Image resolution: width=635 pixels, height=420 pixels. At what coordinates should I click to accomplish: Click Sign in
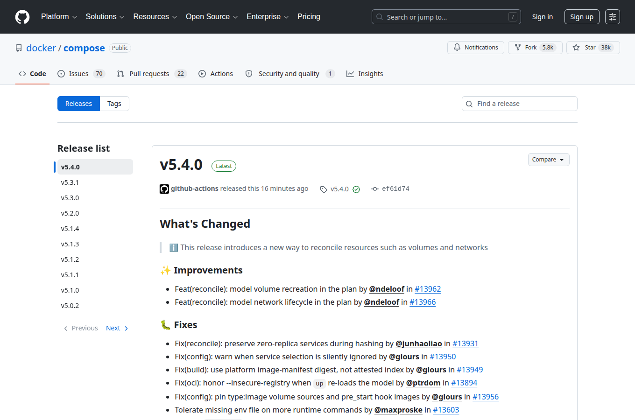coord(543,17)
